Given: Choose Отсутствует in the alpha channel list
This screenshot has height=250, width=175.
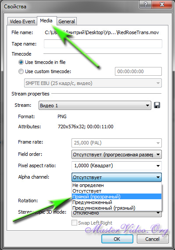Looking at the screenshot, I should click(x=117, y=191).
